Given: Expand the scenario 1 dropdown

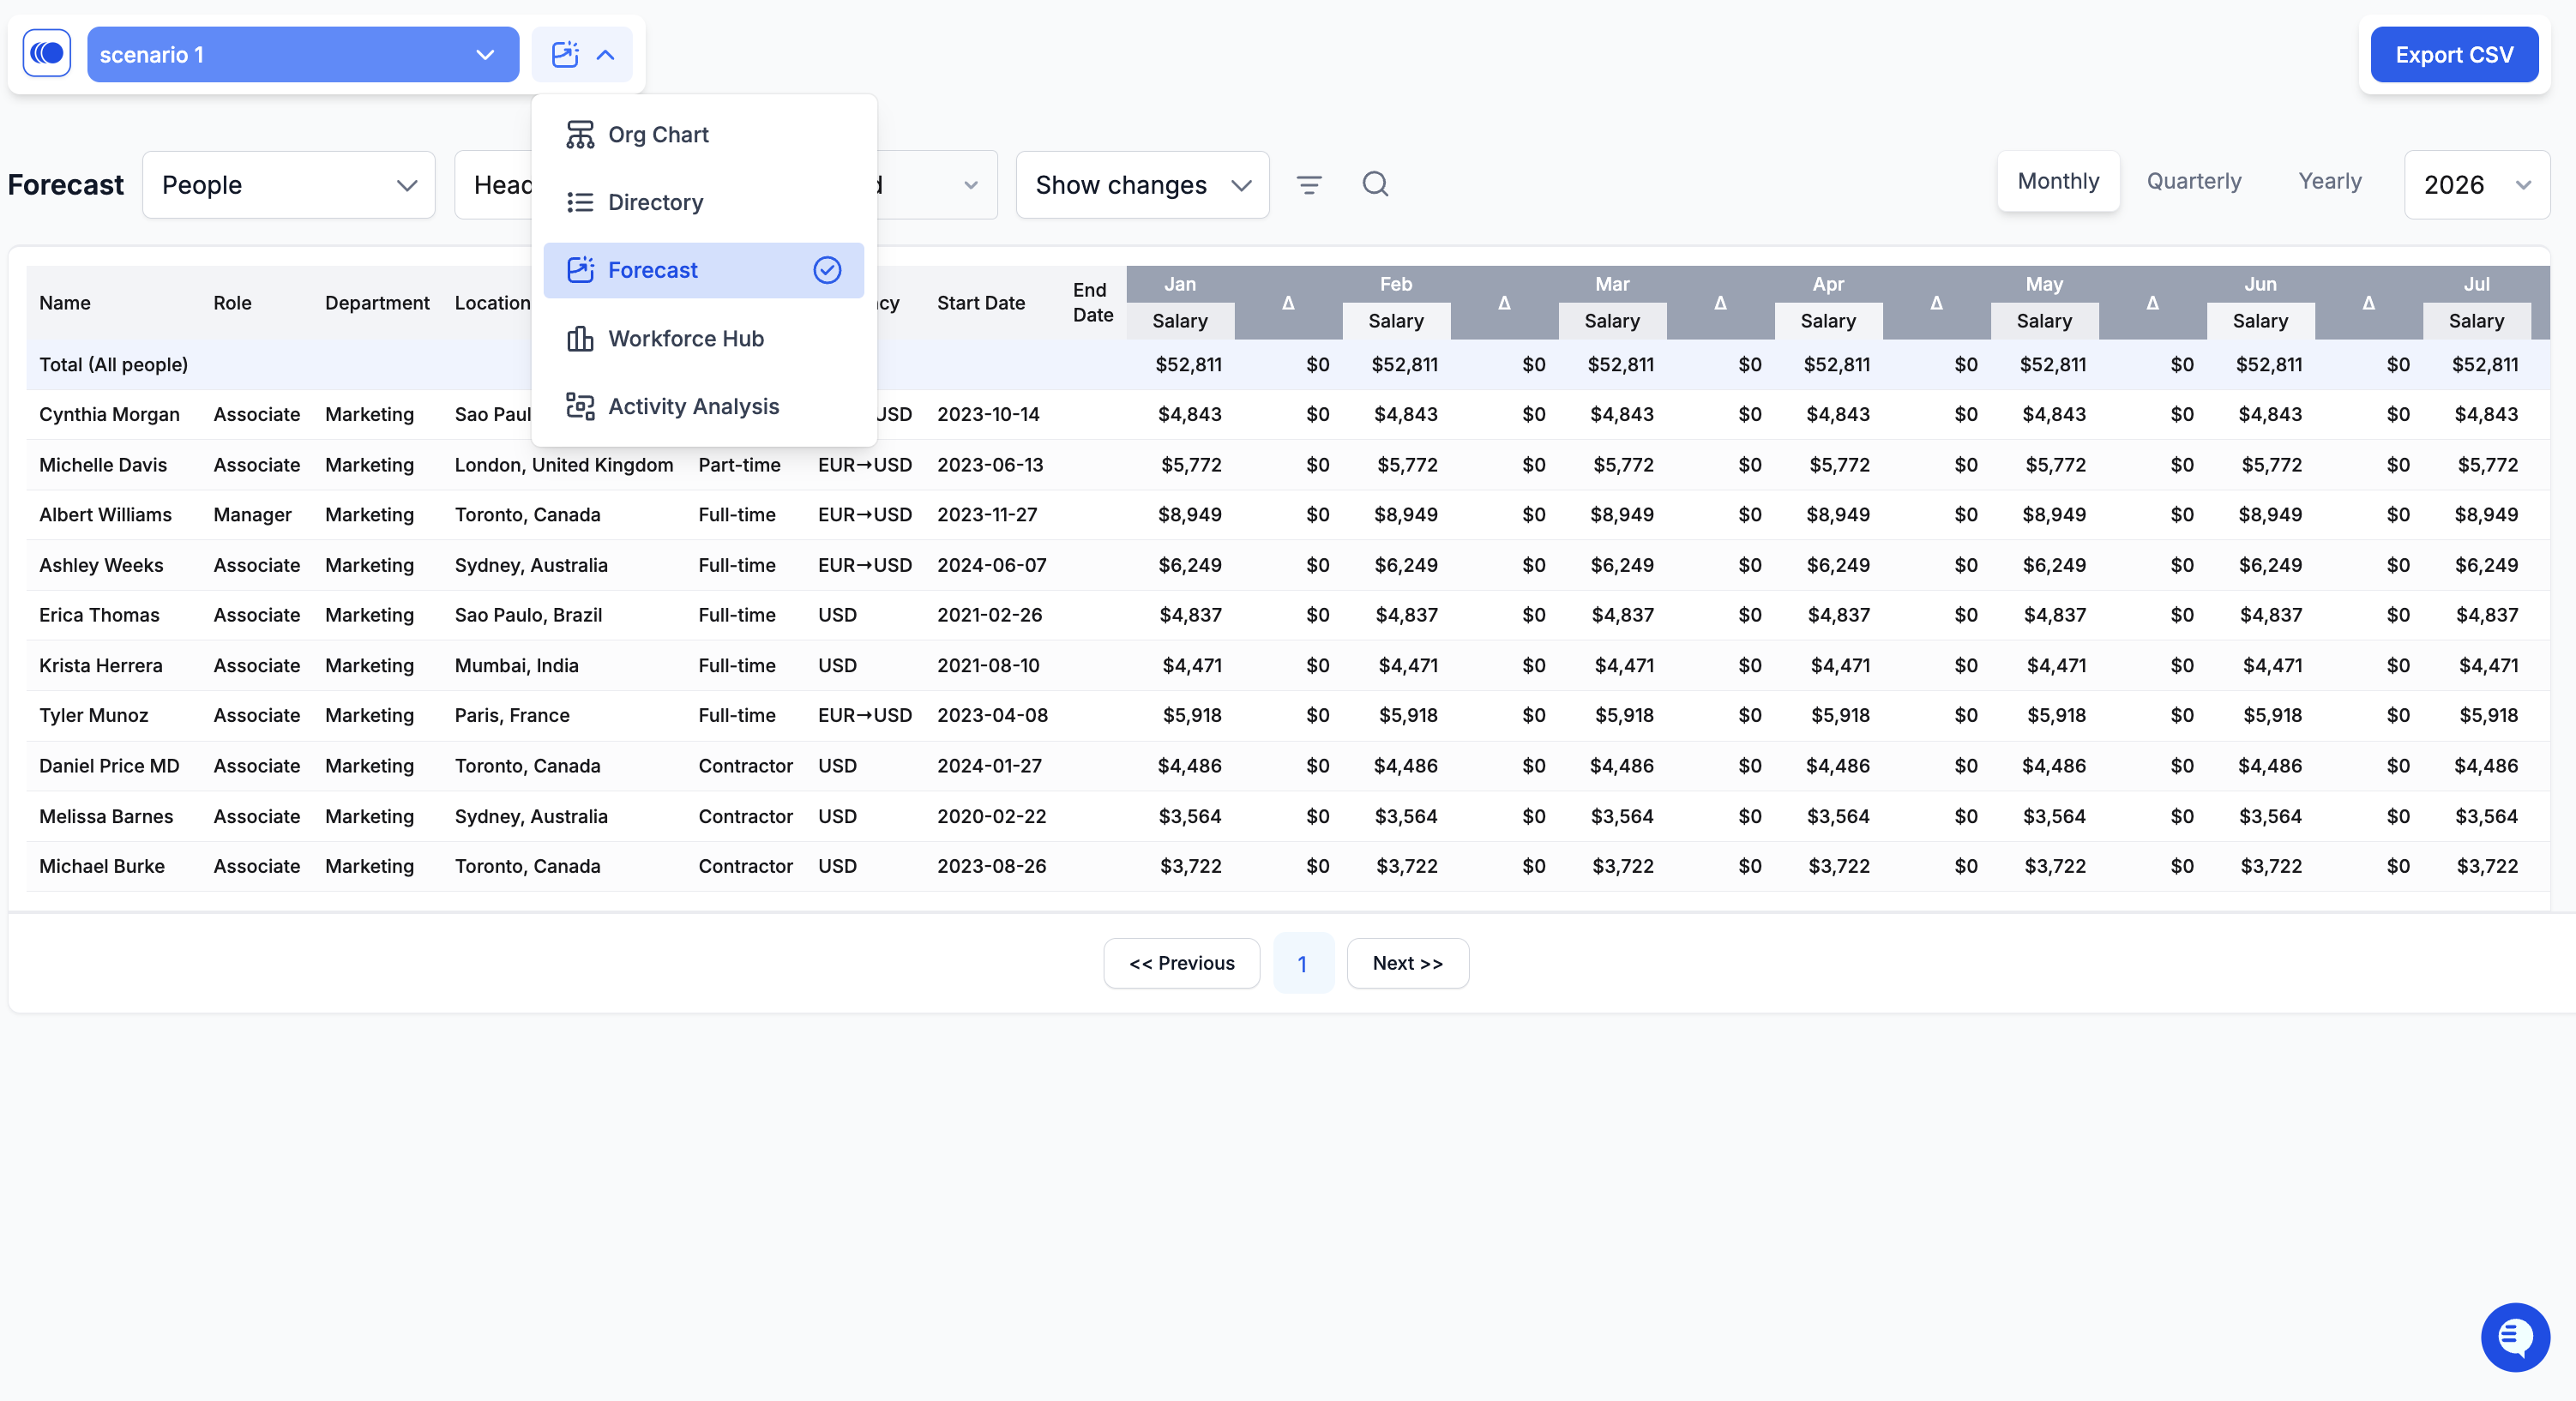Looking at the screenshot, I should coord(302,54).
